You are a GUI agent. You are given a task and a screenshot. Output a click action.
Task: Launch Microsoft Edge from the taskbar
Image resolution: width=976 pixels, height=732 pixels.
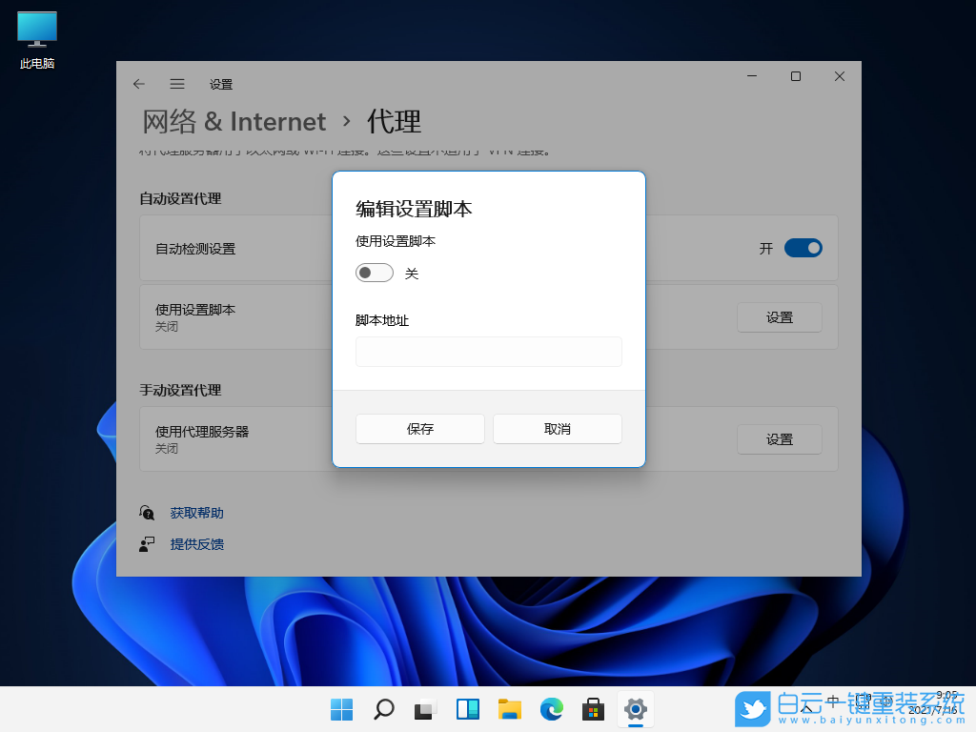coord(551,710)
